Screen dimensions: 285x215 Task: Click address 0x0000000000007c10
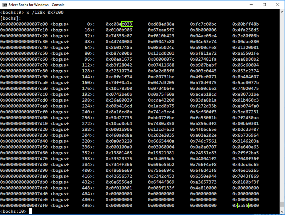click(x=24, y=30)
